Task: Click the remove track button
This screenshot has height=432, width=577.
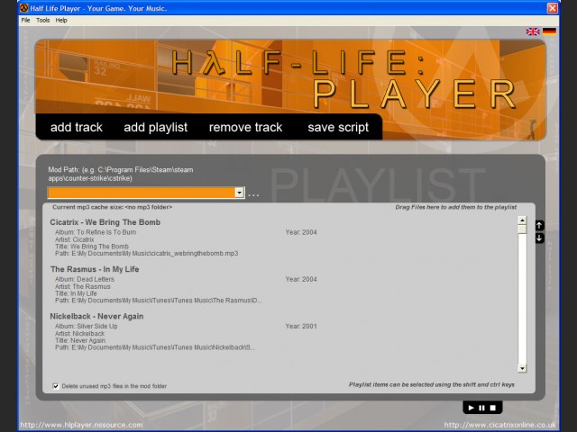Action: 245,127
